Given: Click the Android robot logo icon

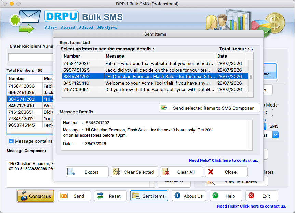Looking at the screenshot, I should click(15, 20).
